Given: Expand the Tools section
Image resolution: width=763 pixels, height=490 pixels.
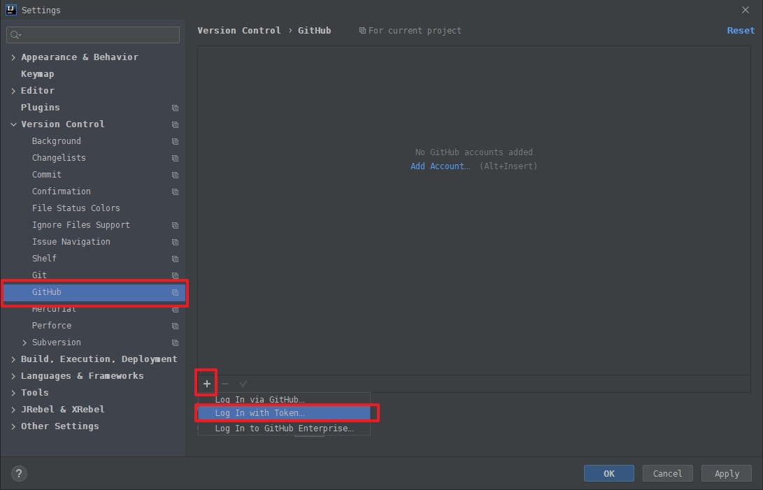Looking at the screenshot, I should tap(13, 393).
